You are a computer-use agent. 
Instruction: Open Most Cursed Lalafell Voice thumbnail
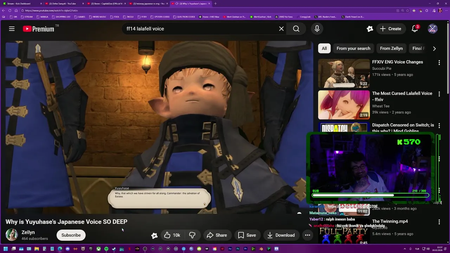[344, 105]
